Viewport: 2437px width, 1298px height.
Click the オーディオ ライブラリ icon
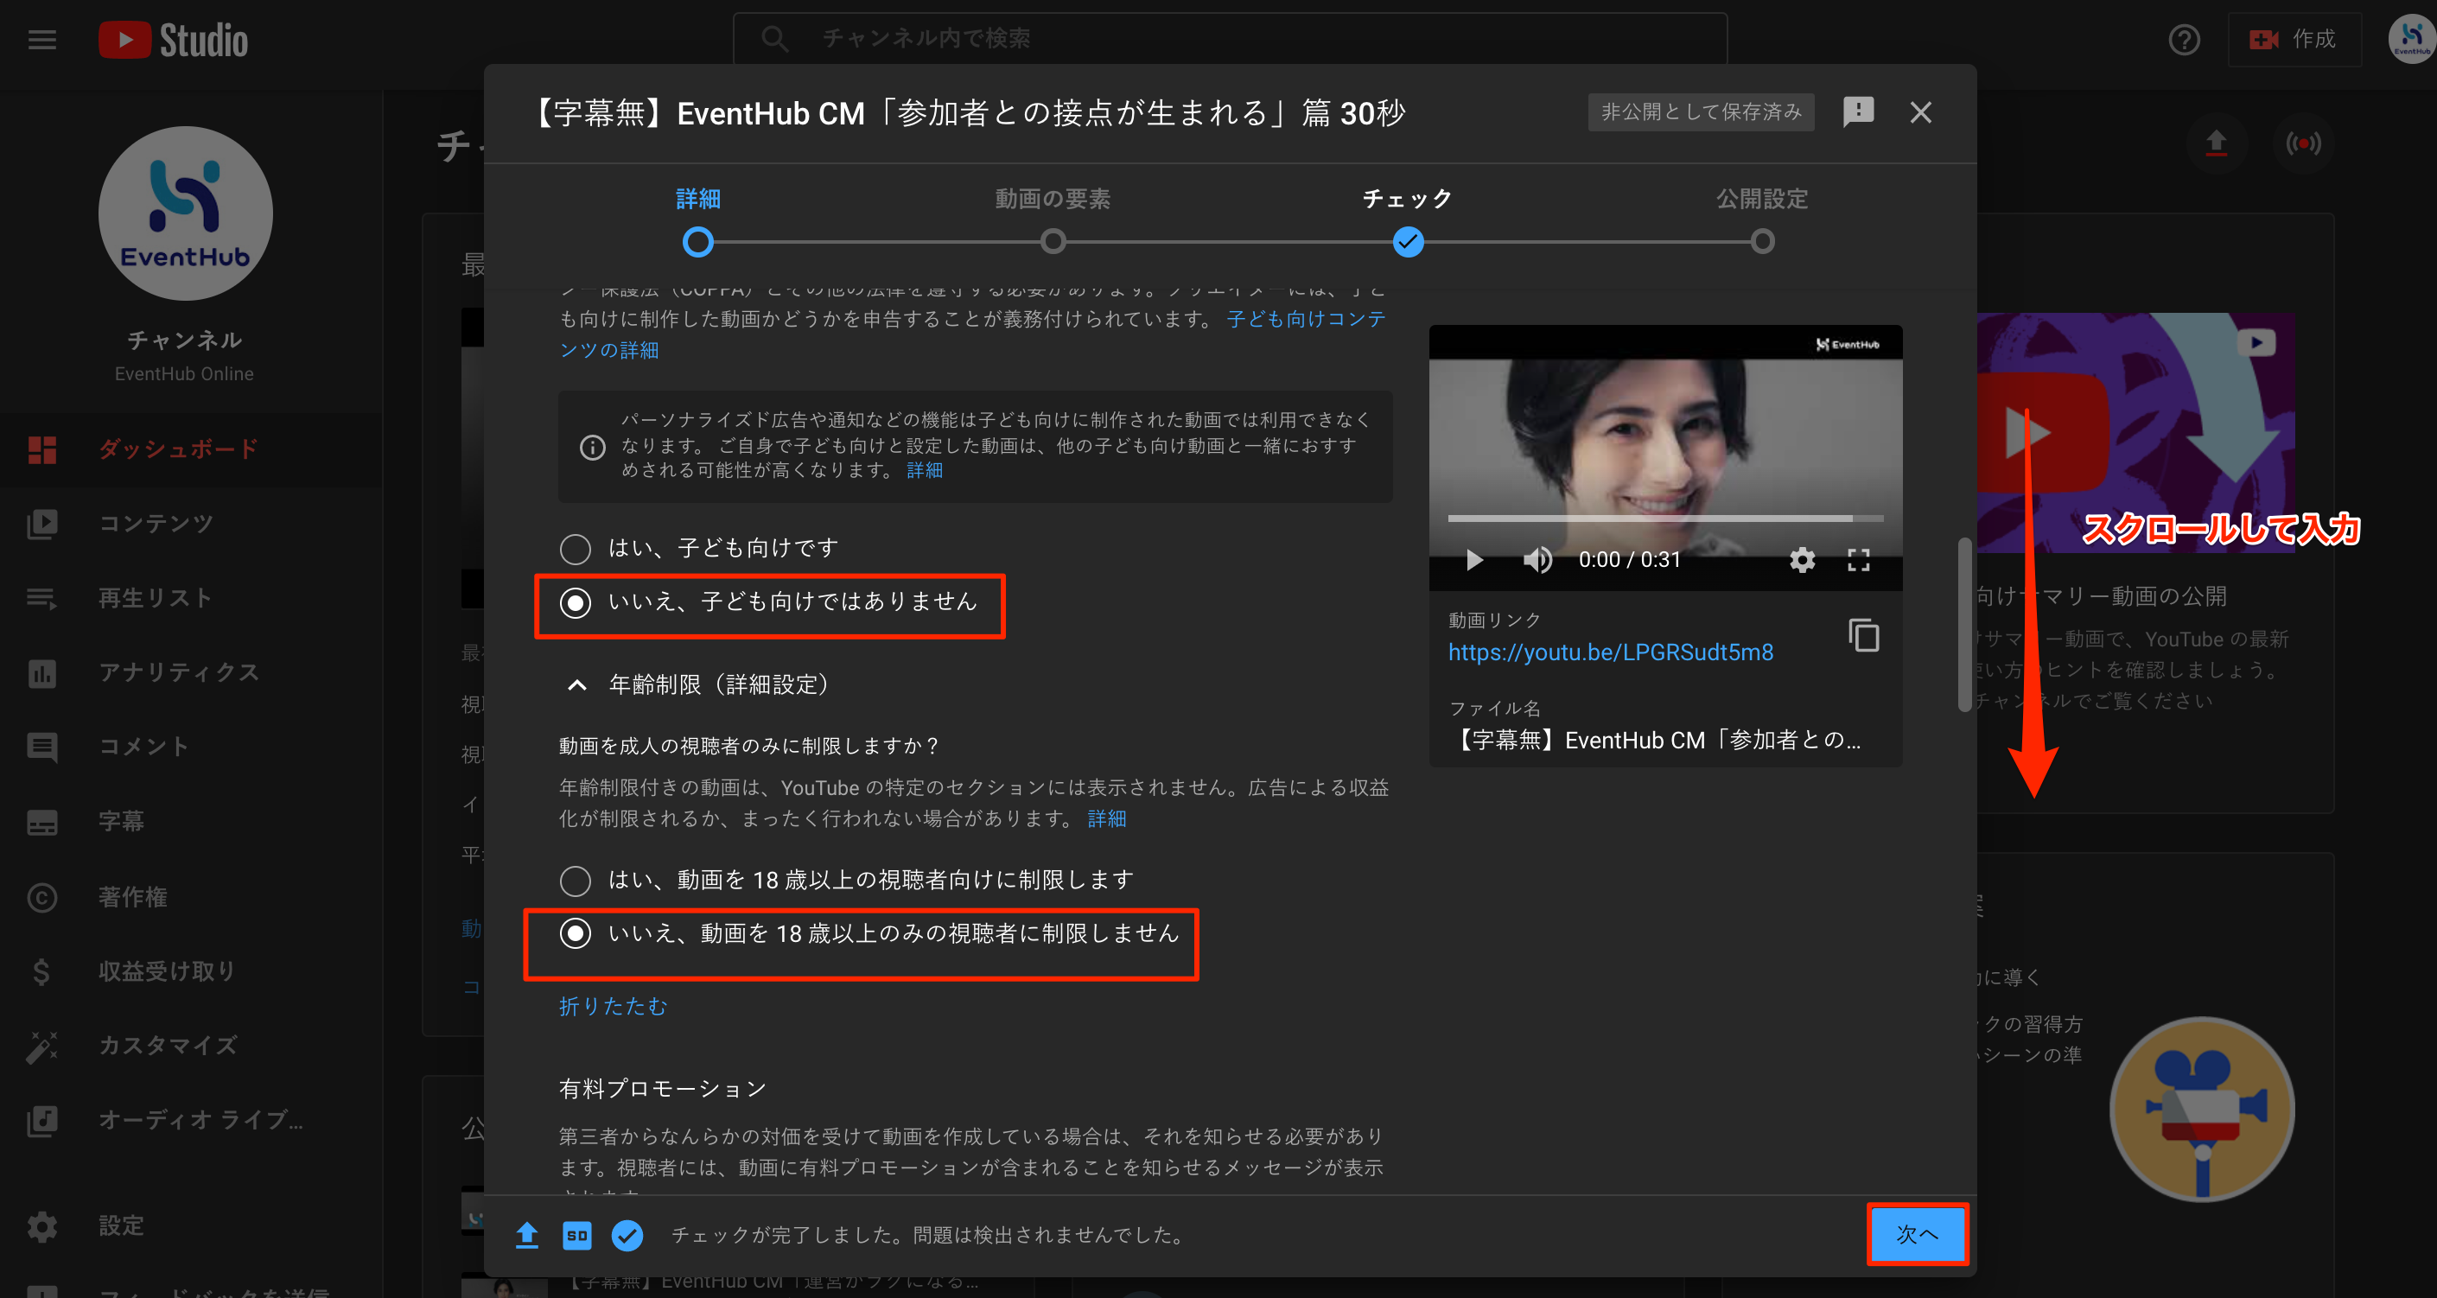(41, 1120)
